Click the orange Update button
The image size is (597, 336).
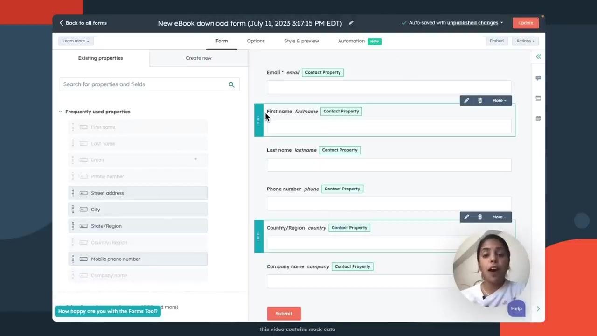point(525,23)
